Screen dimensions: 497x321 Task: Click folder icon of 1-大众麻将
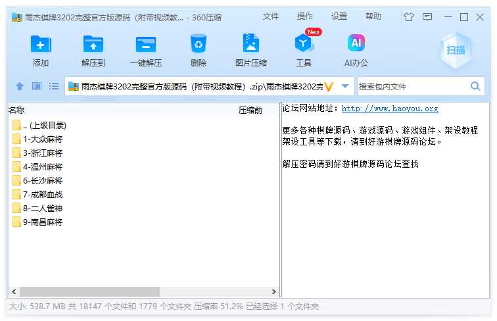[16, 139]
